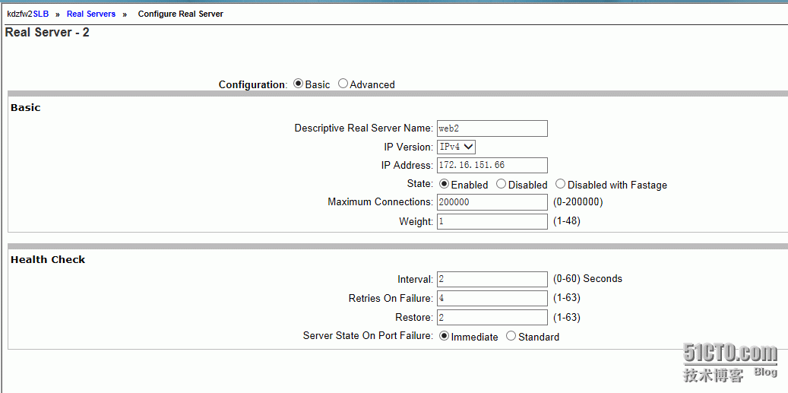Click the kdzfw2 breadcrumb text
The image size is (788, 393).
tap(20, 14)
